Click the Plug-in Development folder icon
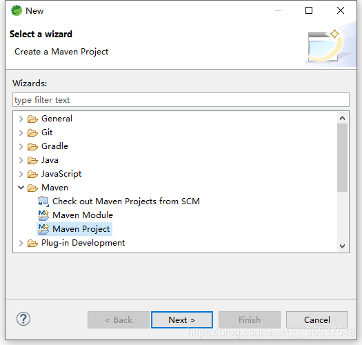Image resolution: width=362 pixels, height=345 pixels. tap(32, 243)
